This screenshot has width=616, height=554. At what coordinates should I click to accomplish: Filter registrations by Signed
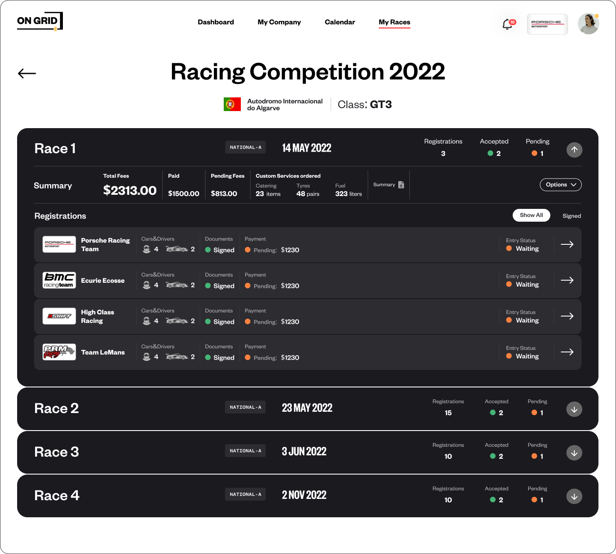pyautogui.click(x=572, y=216)
